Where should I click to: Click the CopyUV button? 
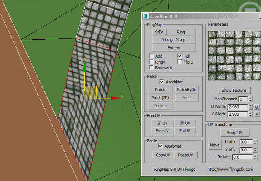163,155
